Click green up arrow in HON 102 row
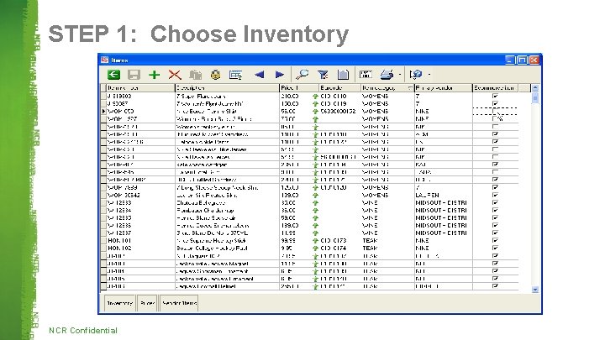The image size is (605, 340). 315,248
